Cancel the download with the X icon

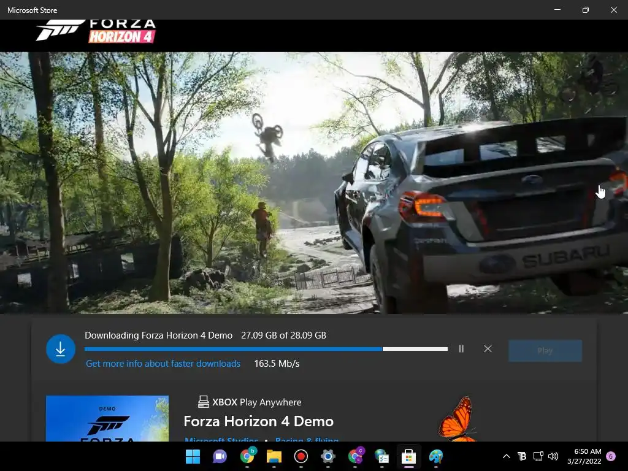(488, 349)
